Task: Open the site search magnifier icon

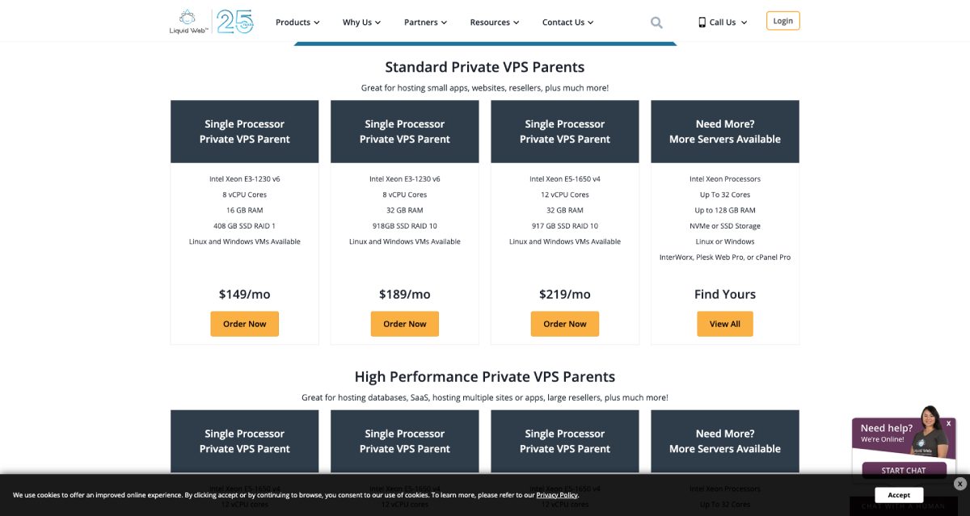Action: click(x=656, y=22)
